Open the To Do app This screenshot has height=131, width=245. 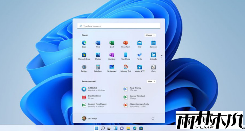[139, 56]
